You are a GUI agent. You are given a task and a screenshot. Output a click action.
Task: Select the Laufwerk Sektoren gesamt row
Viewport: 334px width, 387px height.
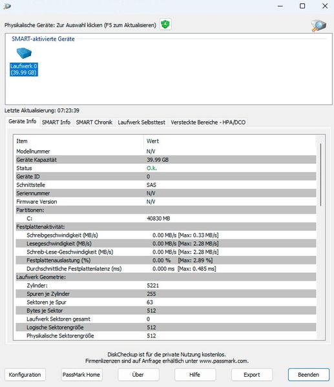[x=166, y=319]
